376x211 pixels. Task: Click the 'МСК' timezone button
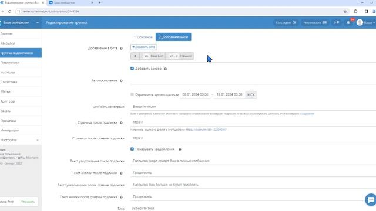251,95
